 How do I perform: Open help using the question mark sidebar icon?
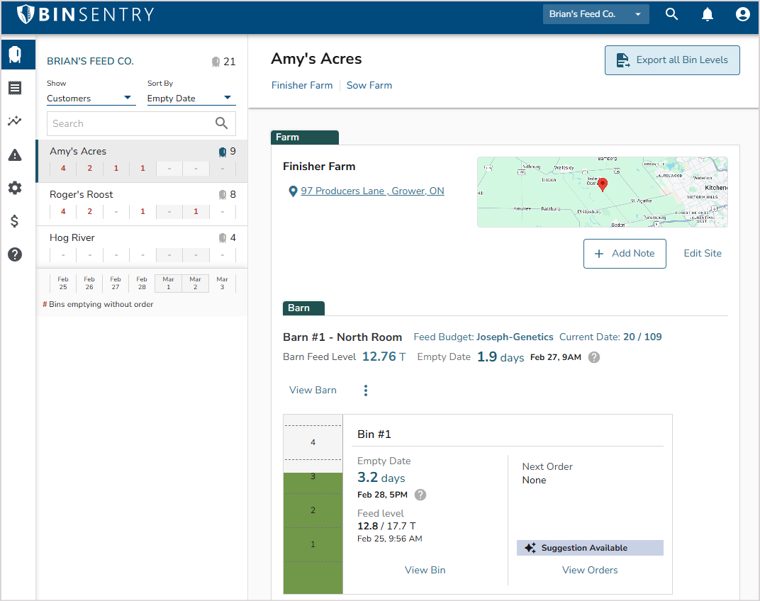[x=15, y=254]
